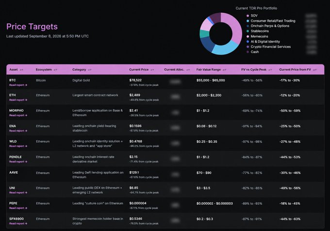This screenshot has width=330, height=231.
Task: Click SOV legend color dot
Action: tap(247, 16)
